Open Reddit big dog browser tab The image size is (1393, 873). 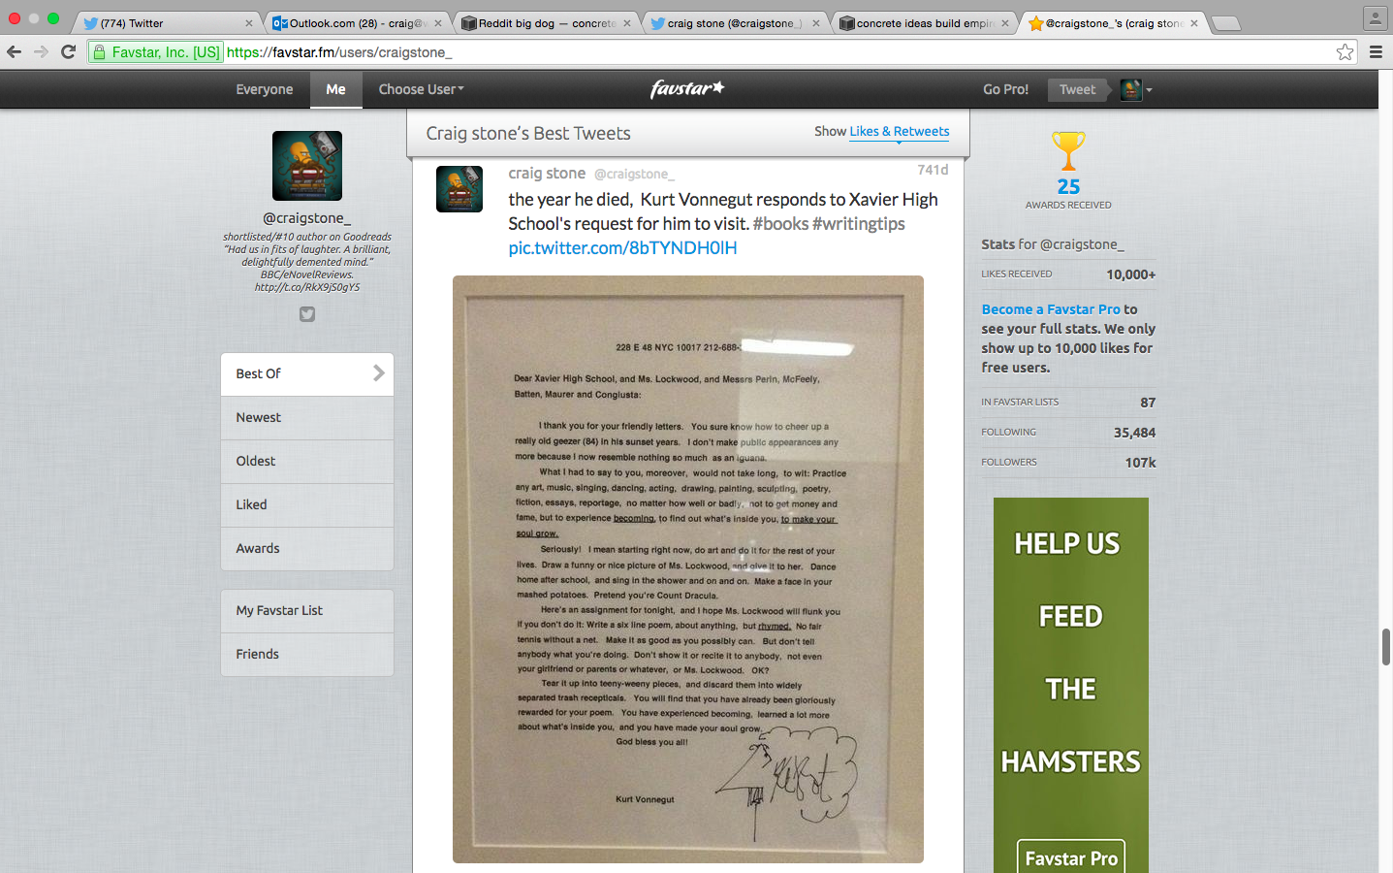click(547, 23)
